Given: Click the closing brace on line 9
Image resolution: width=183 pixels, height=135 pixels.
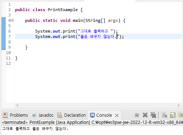Looking at the screenshot, I should click(x=27, y=47).
